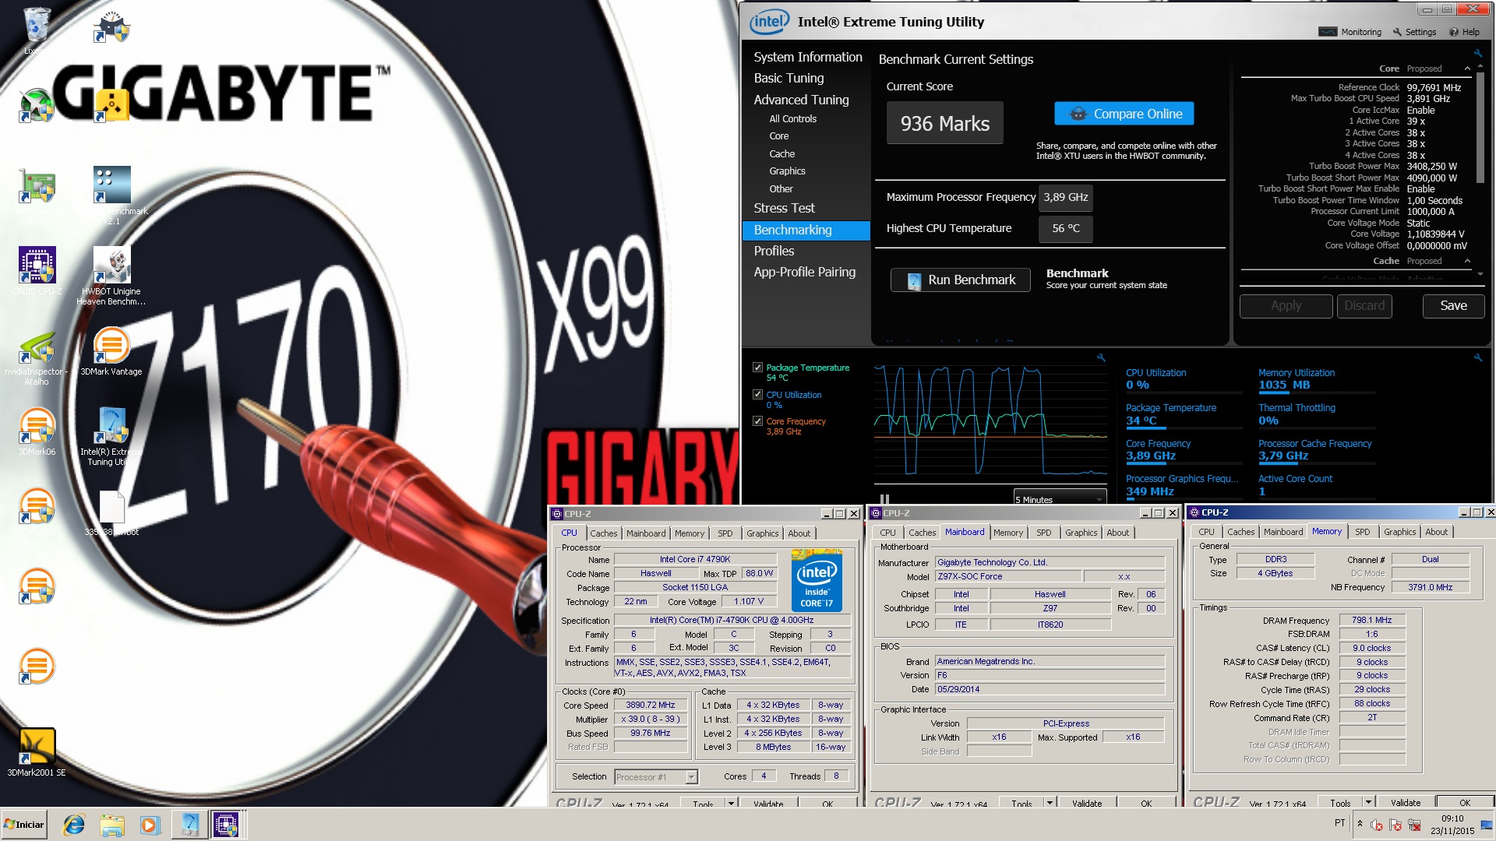
Task: Click OK in Memory CPU-Z window
Action: [1465, 802]
